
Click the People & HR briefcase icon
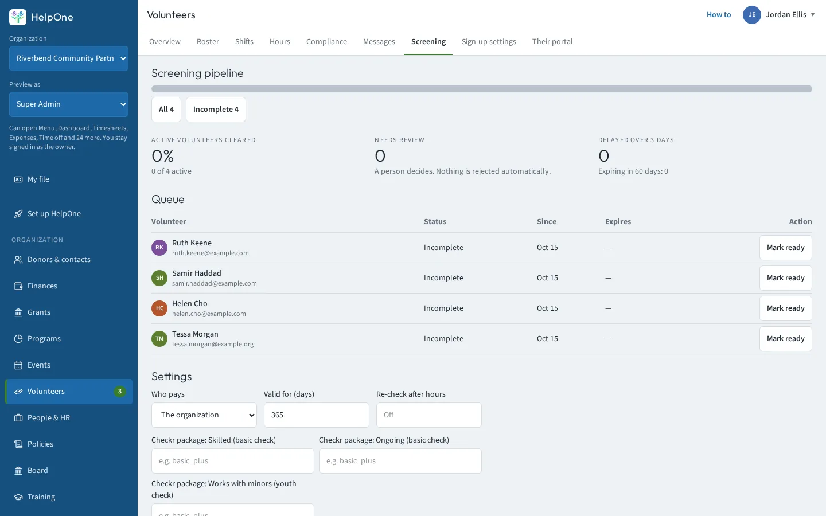[18, 418]
